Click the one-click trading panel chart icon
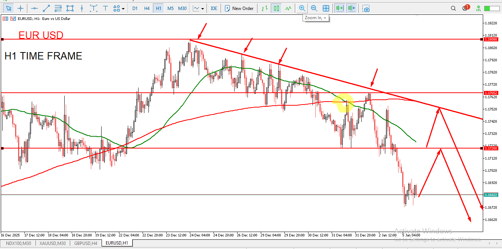The width and height of the screenshot is (502, 249). (13, 18)
